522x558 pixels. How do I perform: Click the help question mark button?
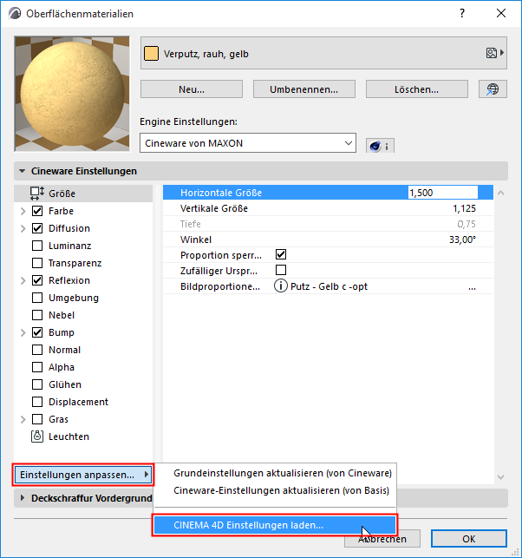pyautogui.click(x=462, y=14)
